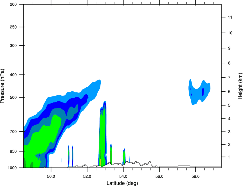Click the 1 km height label
Viewport: 243px width, 186px height.
click(229, 157)
